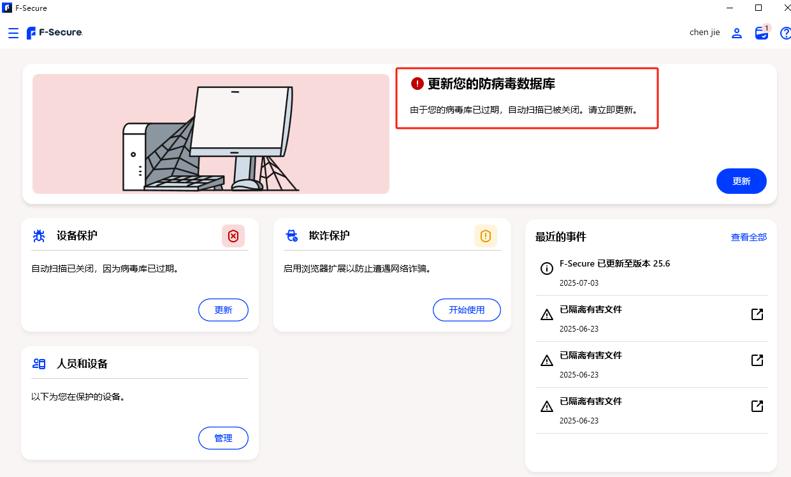The height and width of the screenshot is (477, 791).
Task: Open the notifications icon with badge 1
Action: click(x=762, y=33)
